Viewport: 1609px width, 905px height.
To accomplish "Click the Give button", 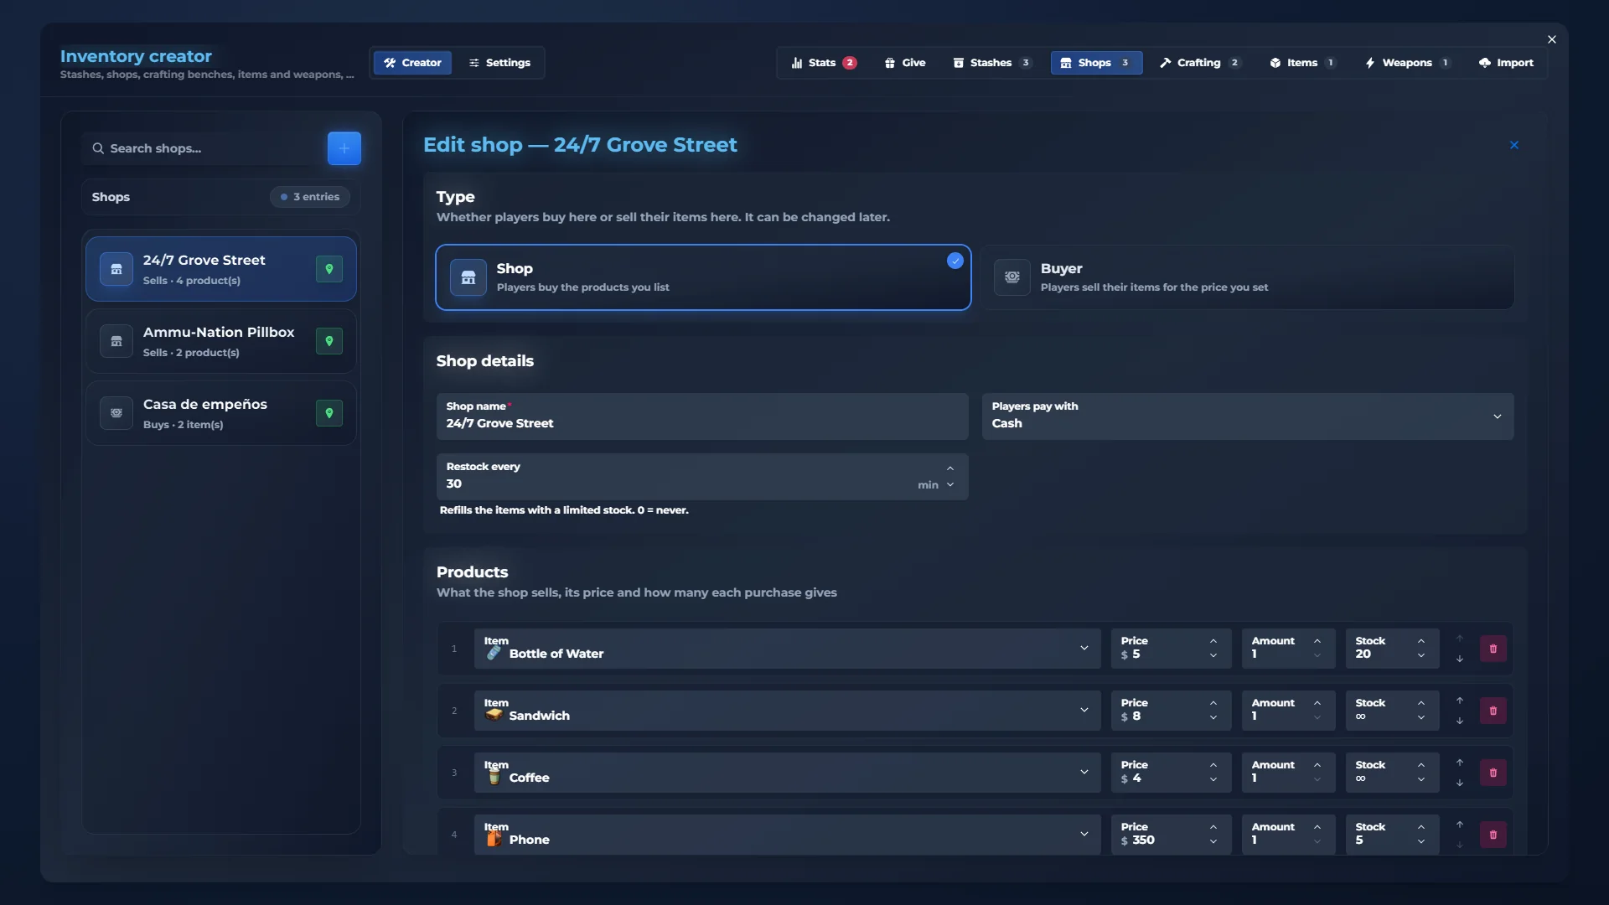I will [x=905, y=63].
